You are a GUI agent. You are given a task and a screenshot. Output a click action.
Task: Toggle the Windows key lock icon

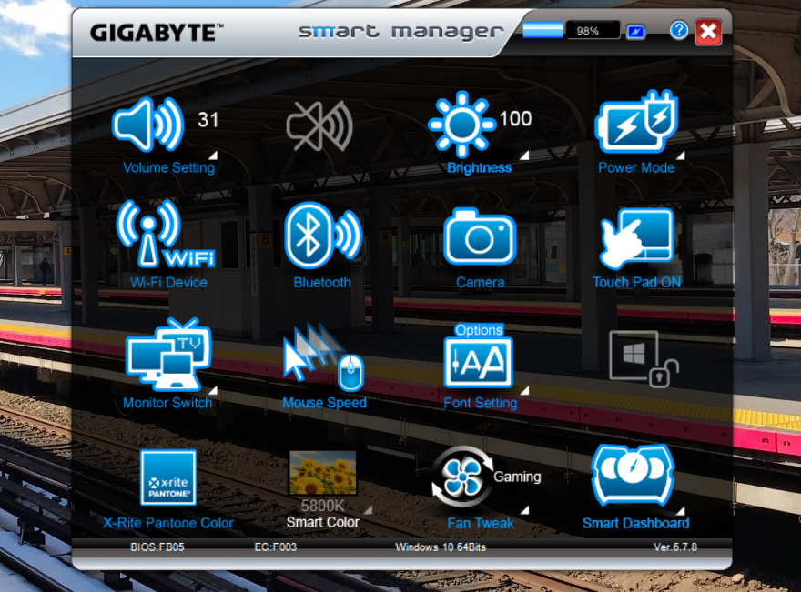pos(644,359)
